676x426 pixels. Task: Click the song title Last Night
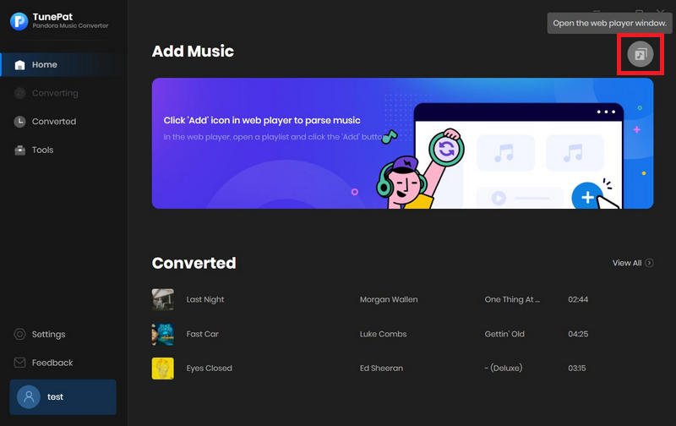click(205, 299)
